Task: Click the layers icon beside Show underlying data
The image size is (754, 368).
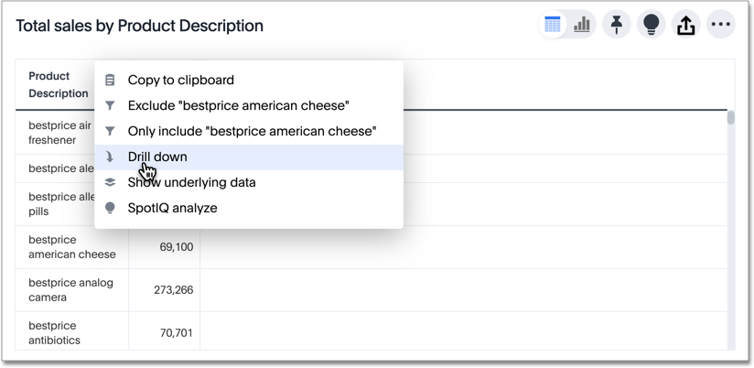Action: (111, 182)
